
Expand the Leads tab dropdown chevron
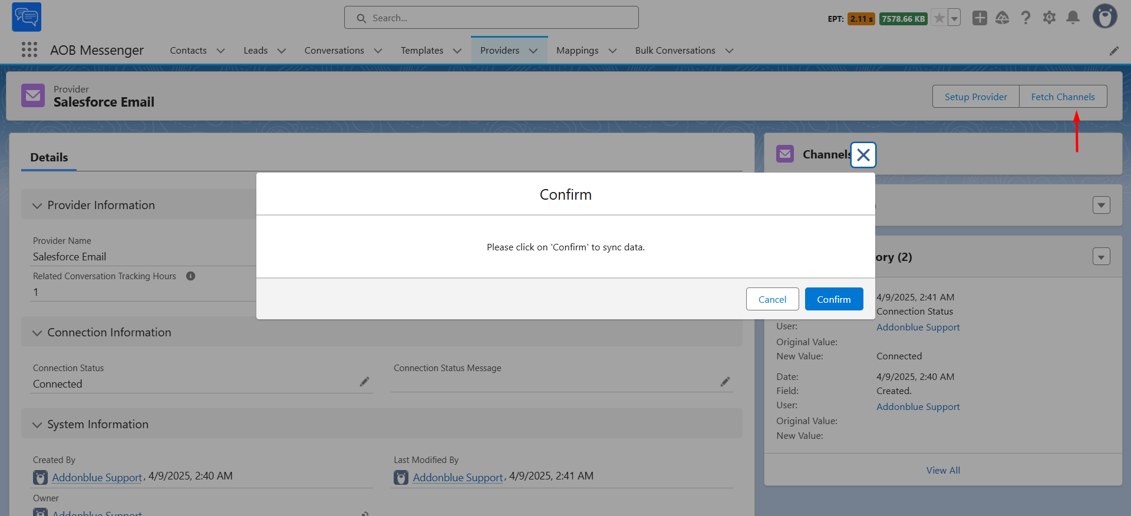(x=282, y=51)
